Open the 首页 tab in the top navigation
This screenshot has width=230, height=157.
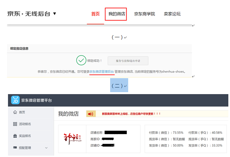click(95, 14)
